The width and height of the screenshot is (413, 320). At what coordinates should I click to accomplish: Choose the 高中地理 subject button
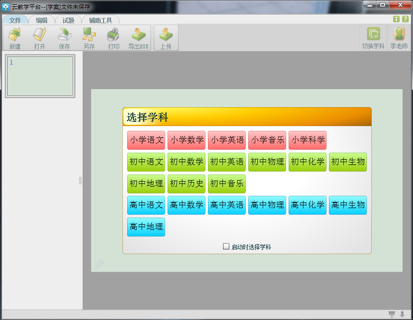pos(146,227)
